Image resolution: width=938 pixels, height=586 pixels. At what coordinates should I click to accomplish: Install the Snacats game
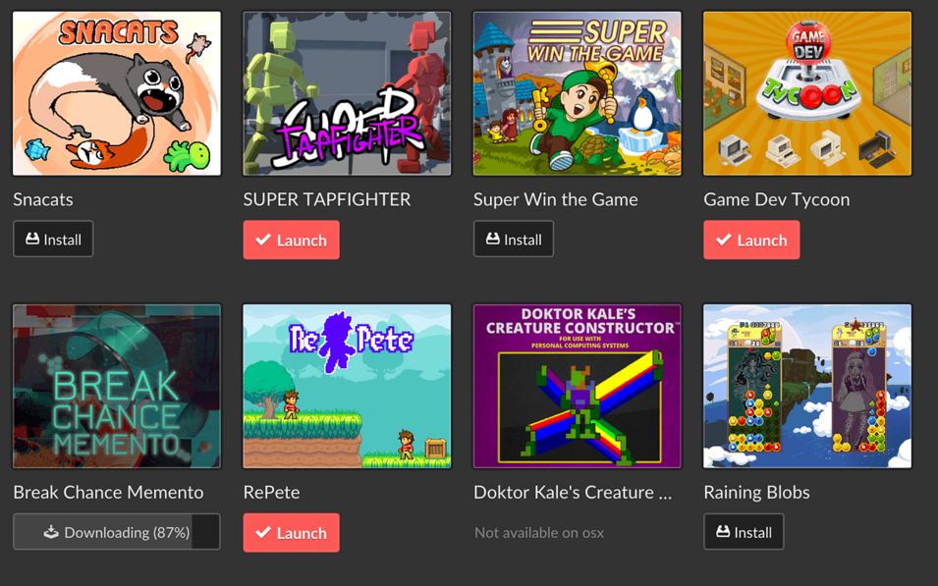[53, 240]
